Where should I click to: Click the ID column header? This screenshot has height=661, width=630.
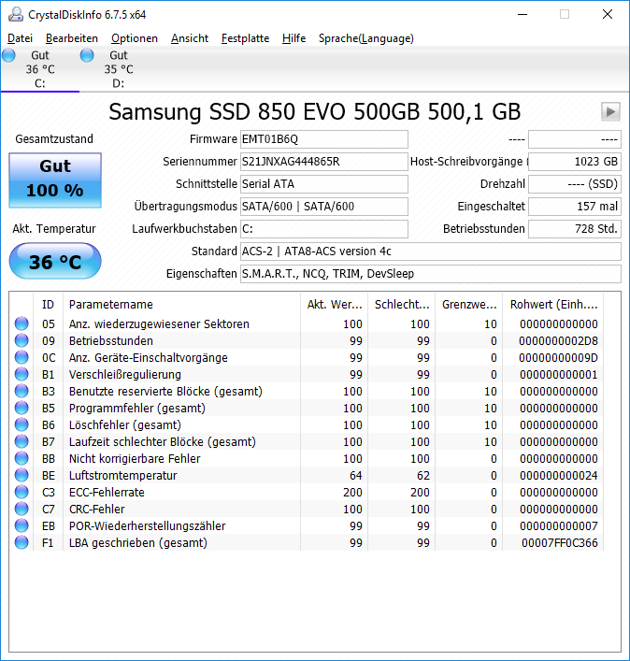(48, 305)
